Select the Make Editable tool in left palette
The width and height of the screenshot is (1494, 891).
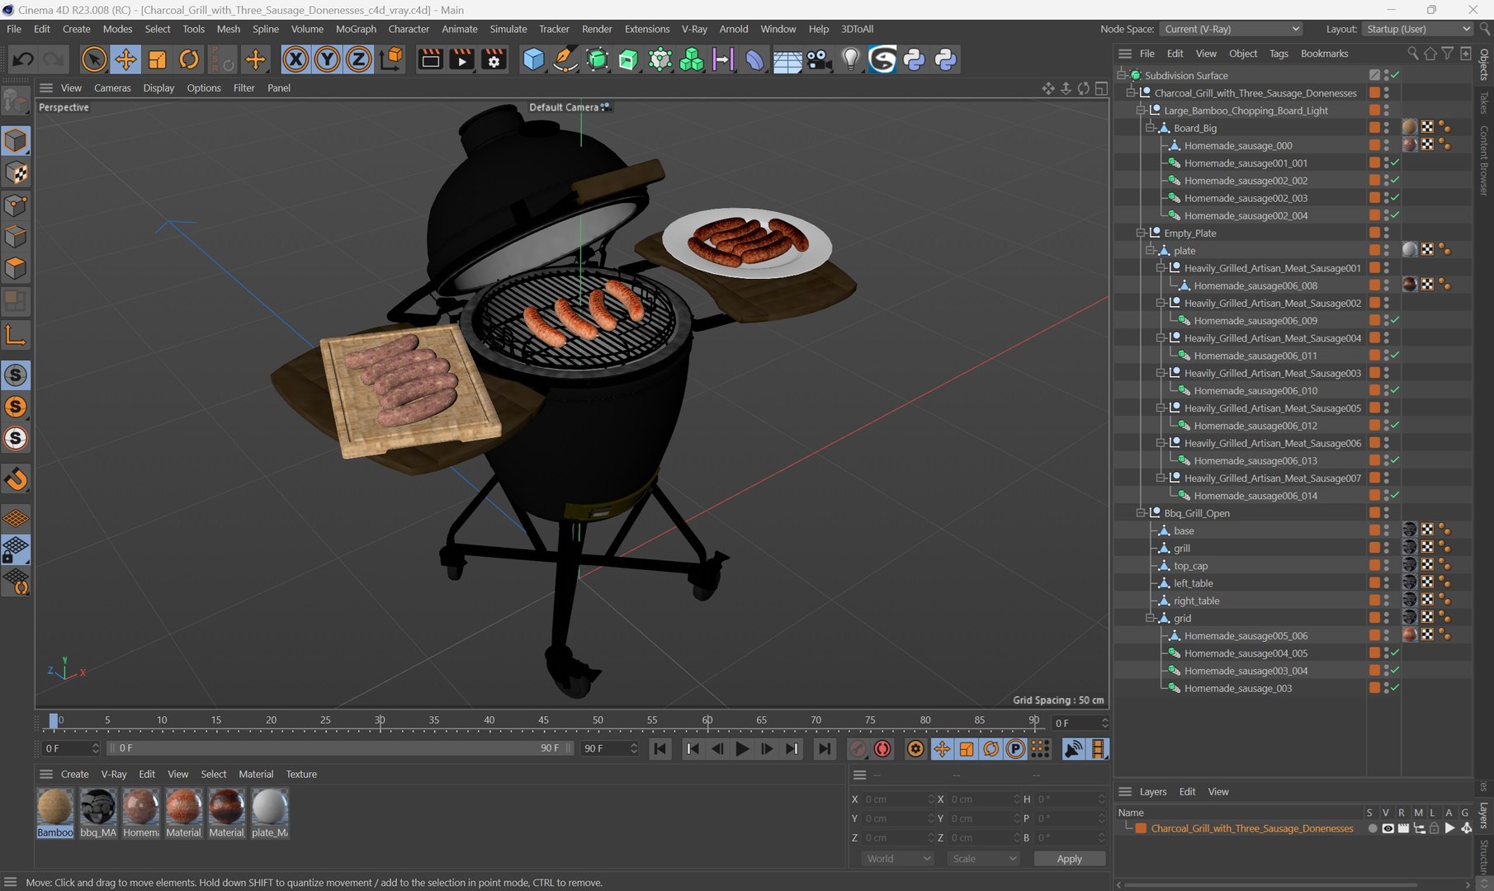(16, 103)
